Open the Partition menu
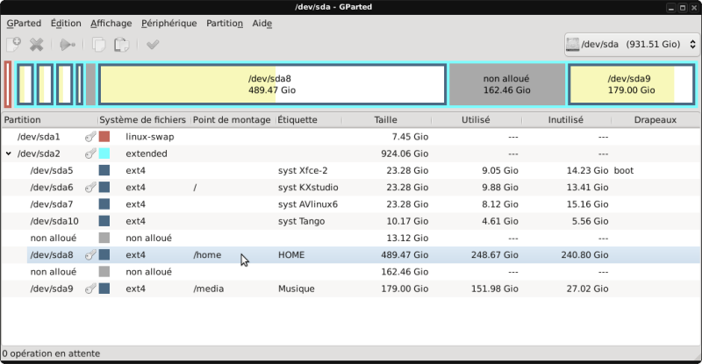 [x=225, y=24]
